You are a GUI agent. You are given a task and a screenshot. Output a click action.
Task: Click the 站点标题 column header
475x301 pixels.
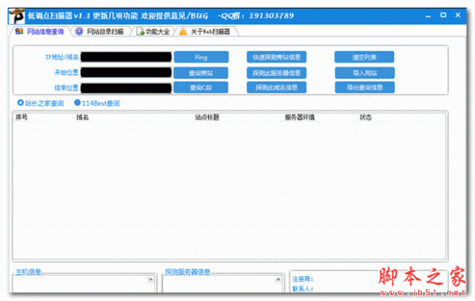[207, 117]
